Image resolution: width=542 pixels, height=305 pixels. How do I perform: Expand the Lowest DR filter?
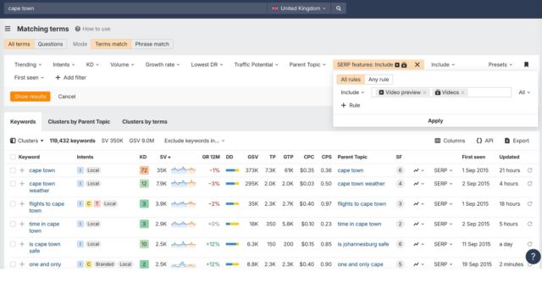[207, 64]
